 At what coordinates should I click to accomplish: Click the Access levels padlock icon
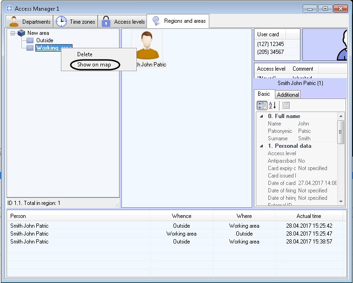pos(106,21)
